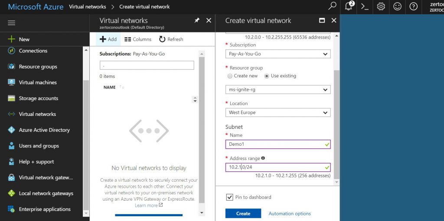Open the Automation options link
444x221 pixels.
(x=290, y=214)
